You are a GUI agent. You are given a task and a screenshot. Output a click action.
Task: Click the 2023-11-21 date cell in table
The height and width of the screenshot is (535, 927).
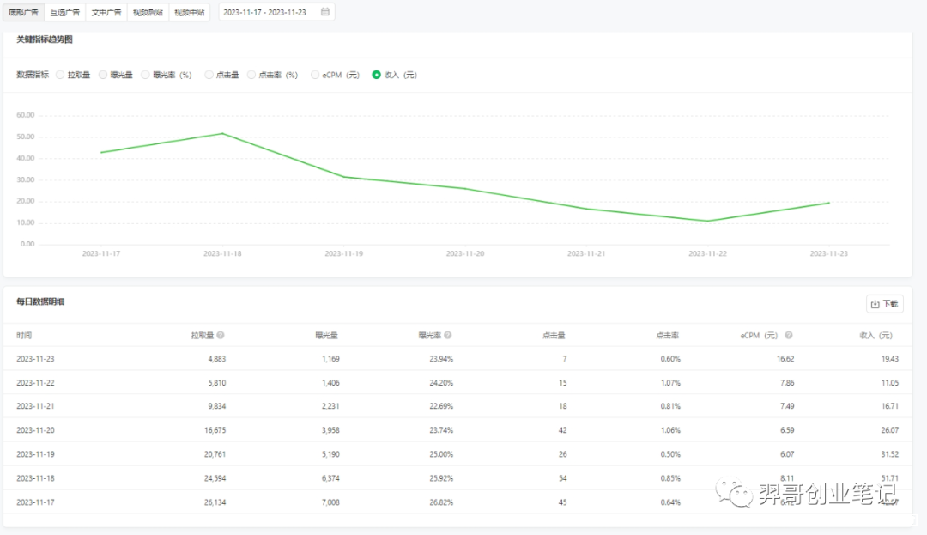(x=35, y=406)
